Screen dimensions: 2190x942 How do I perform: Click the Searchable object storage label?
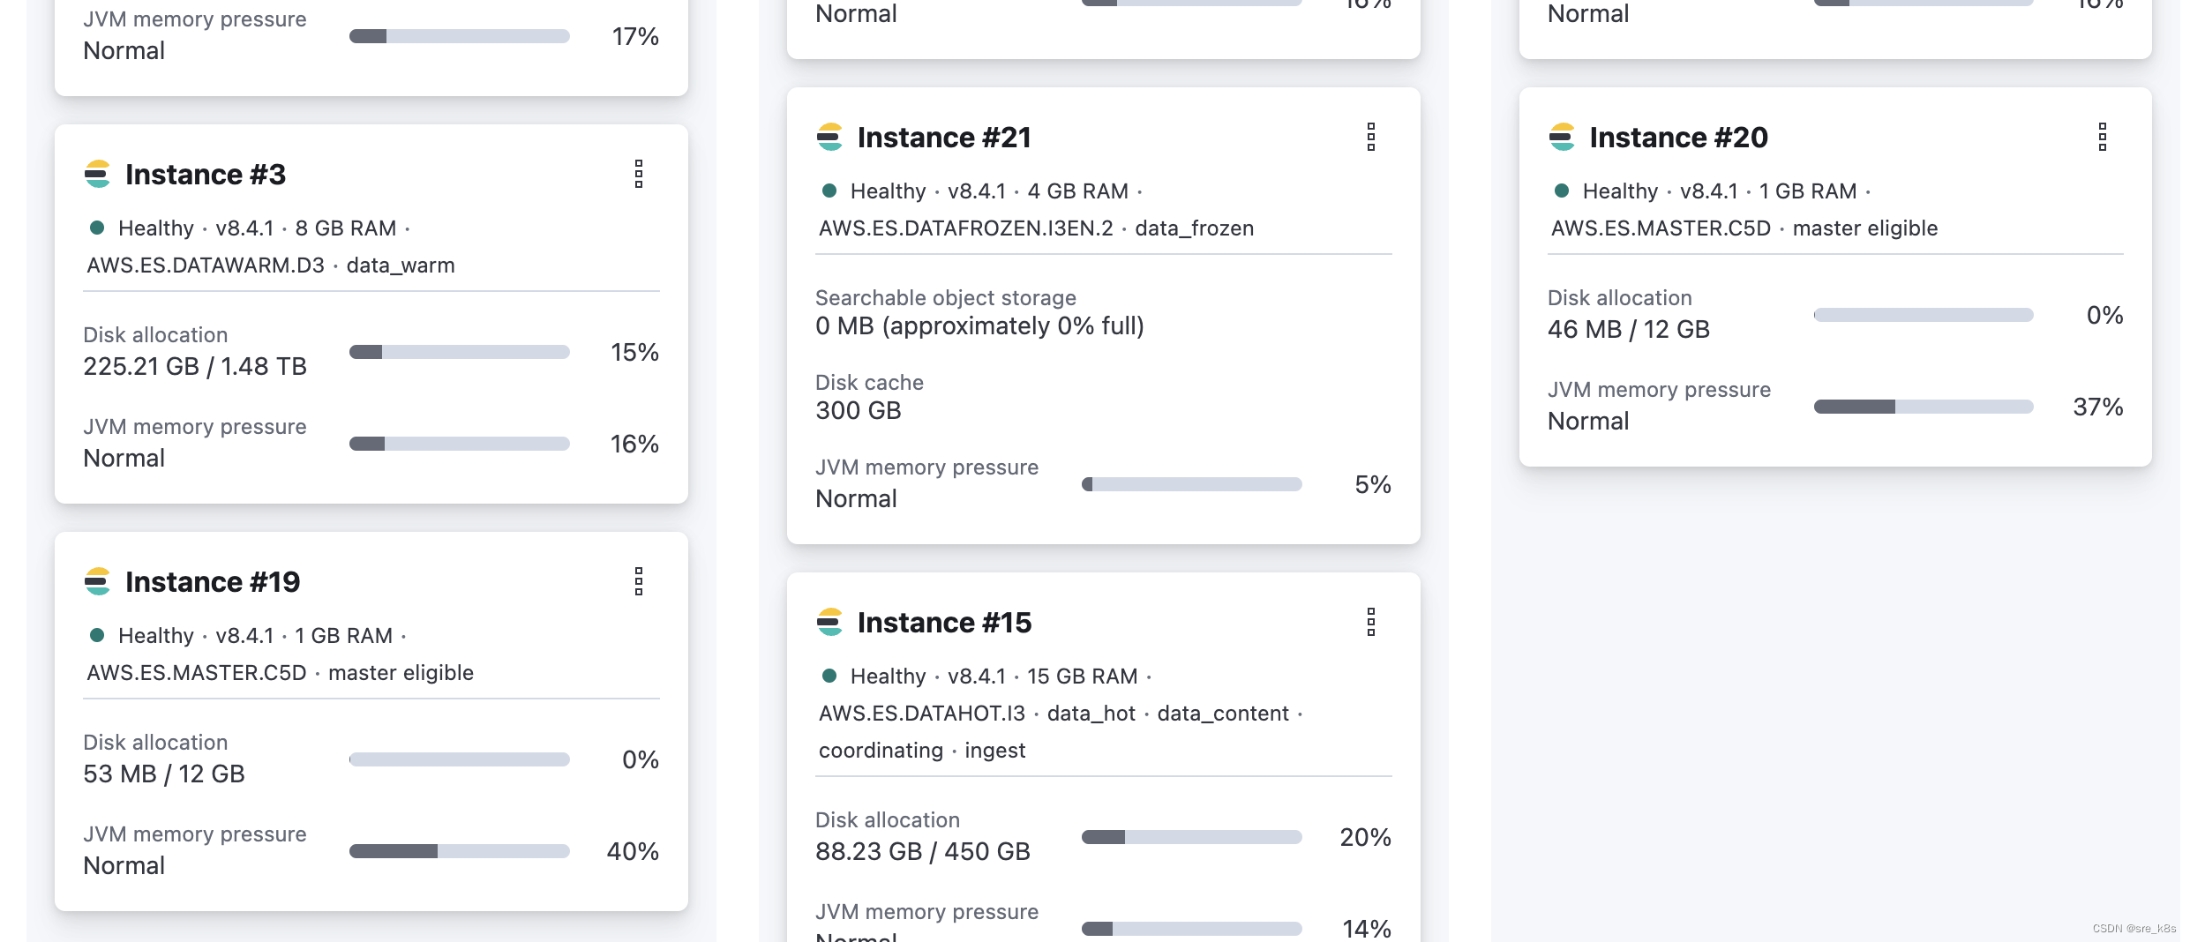pyautogui.click(x=946, y=298)
